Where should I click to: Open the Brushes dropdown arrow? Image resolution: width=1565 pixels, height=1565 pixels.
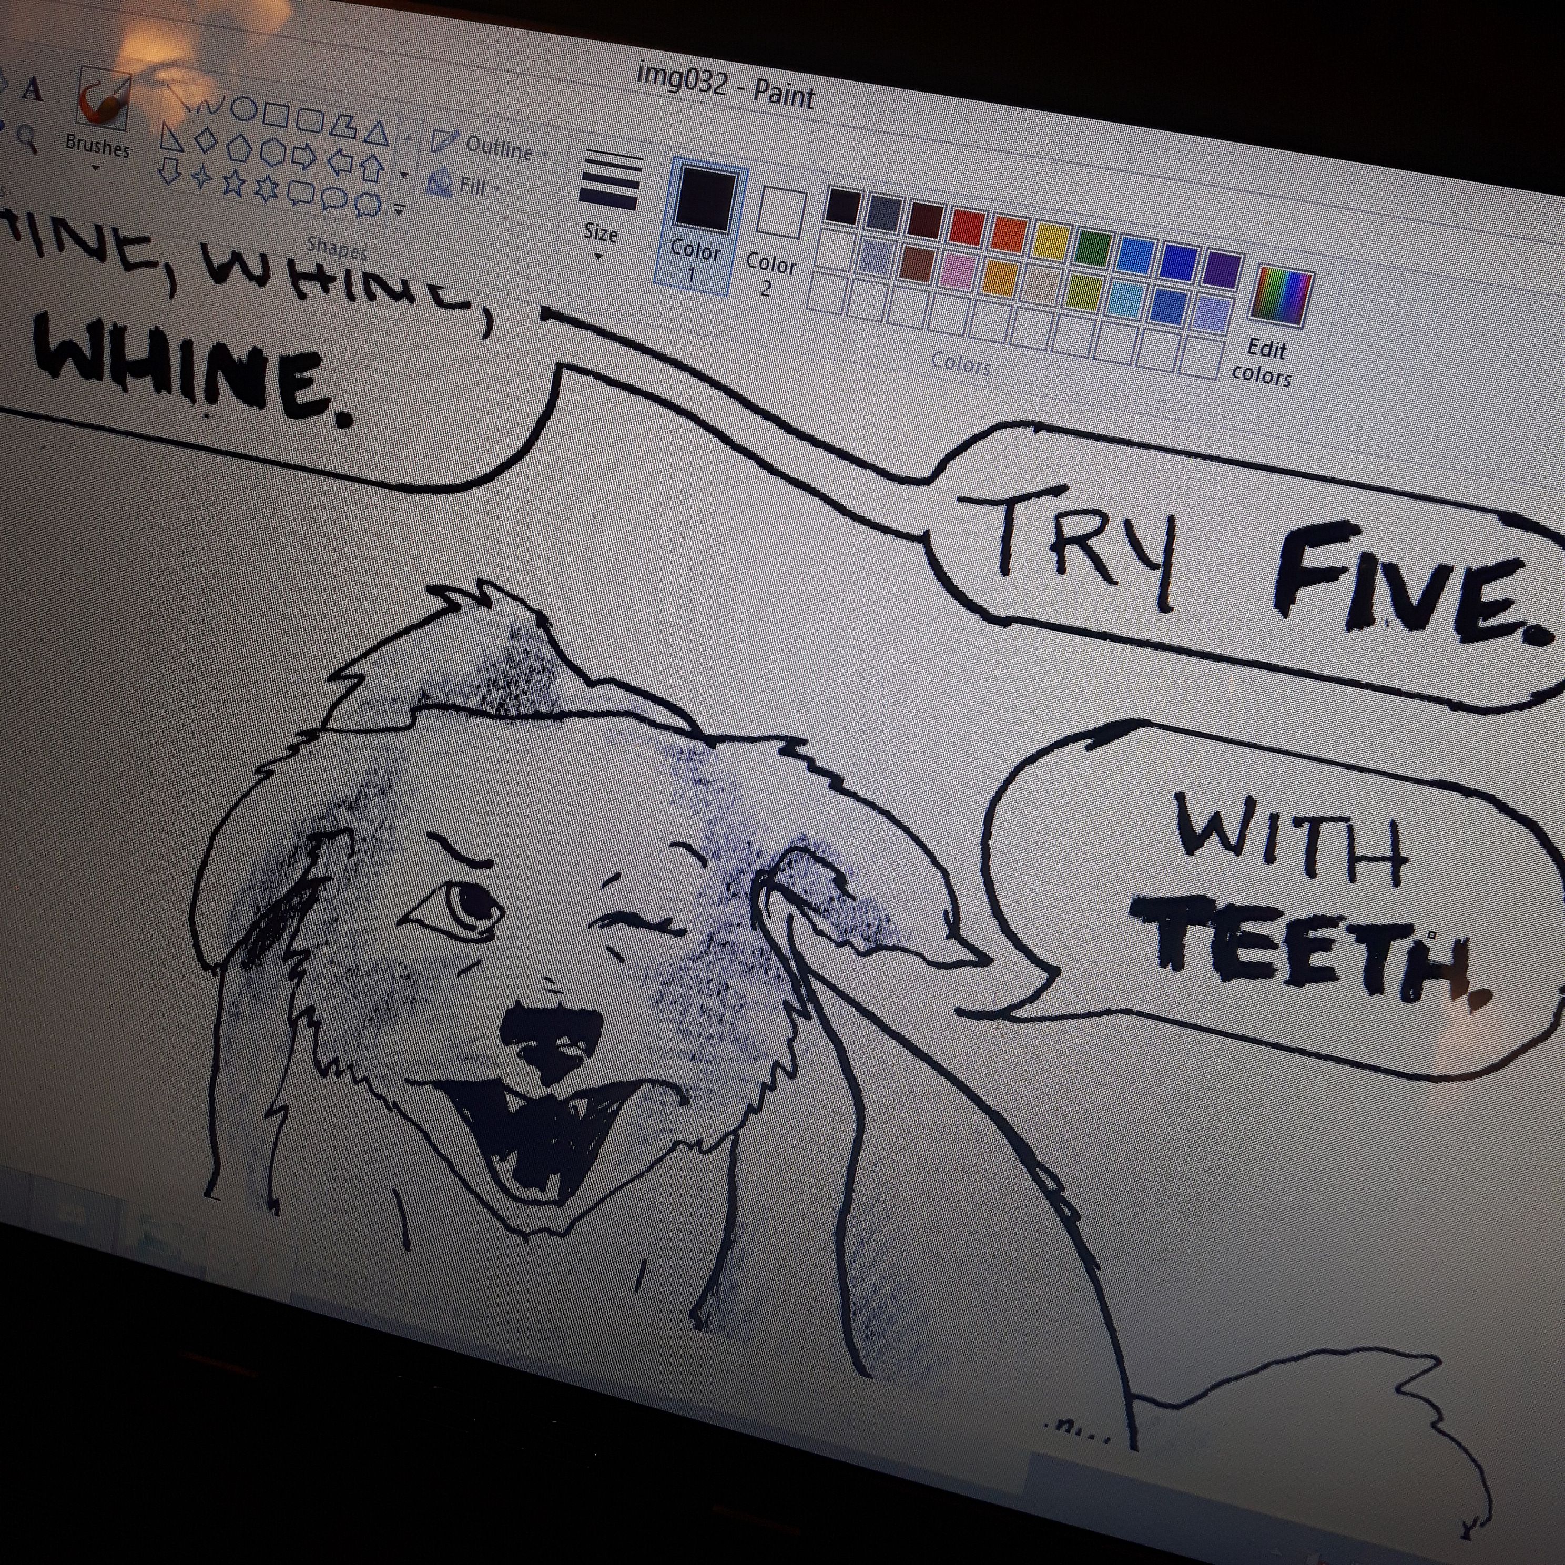click(x=96, y=168)
